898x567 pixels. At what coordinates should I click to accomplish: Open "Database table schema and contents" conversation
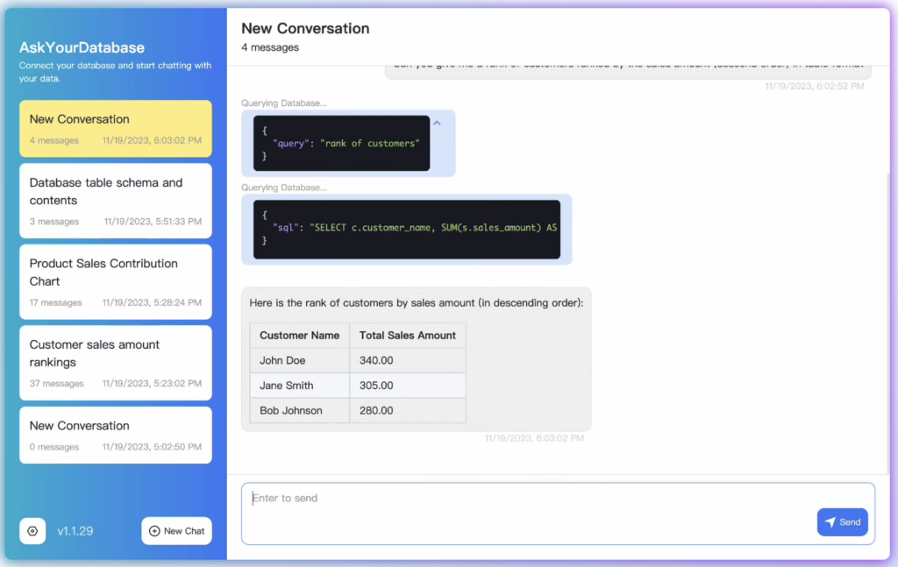[x=115, y=200]
